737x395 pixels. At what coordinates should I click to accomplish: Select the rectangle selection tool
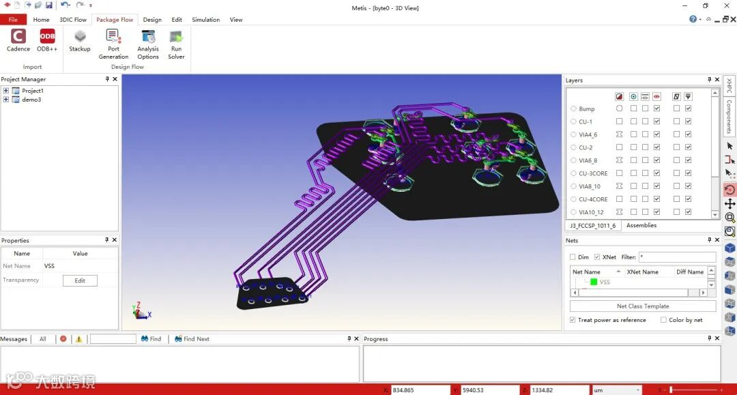point(729,160)
